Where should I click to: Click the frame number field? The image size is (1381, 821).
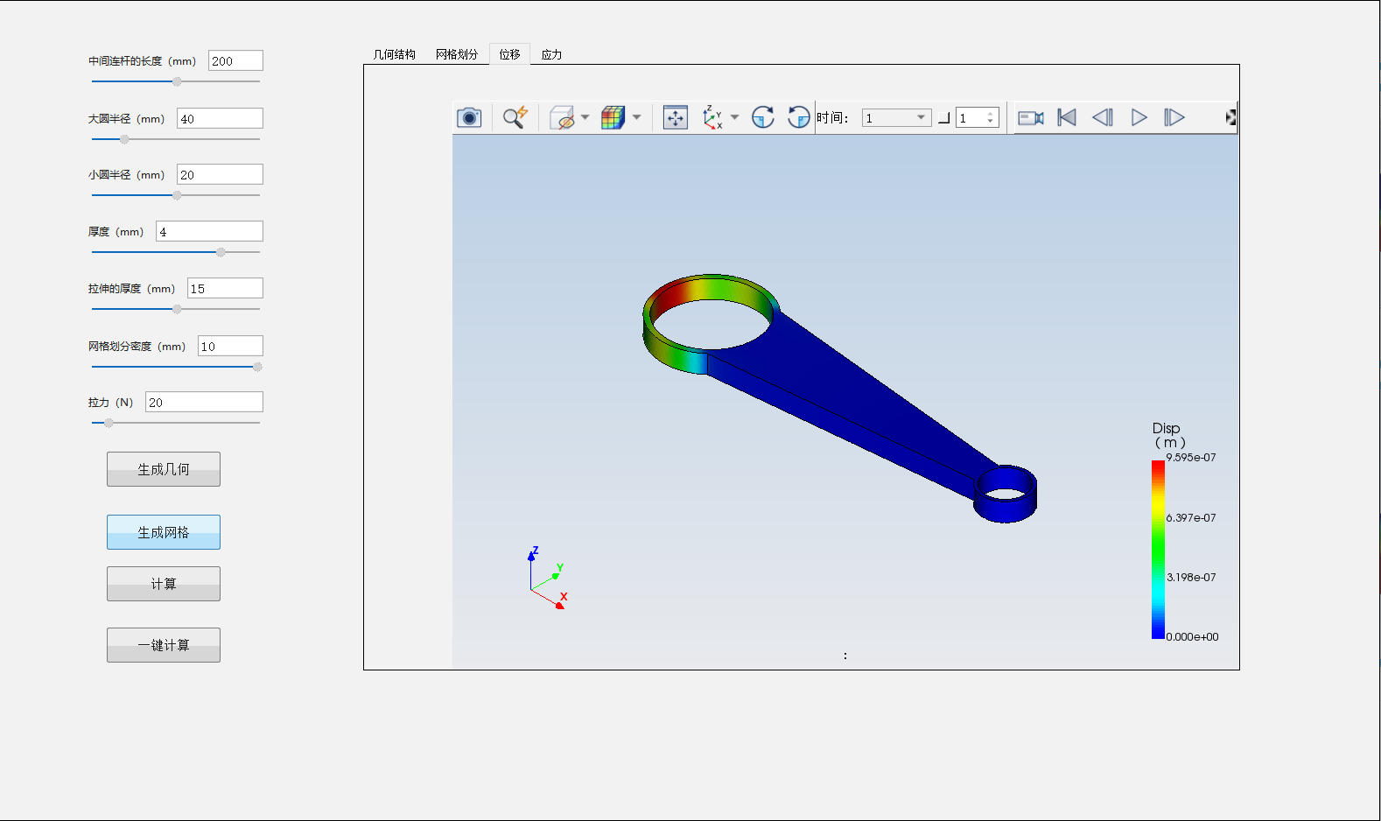[971, 118]
